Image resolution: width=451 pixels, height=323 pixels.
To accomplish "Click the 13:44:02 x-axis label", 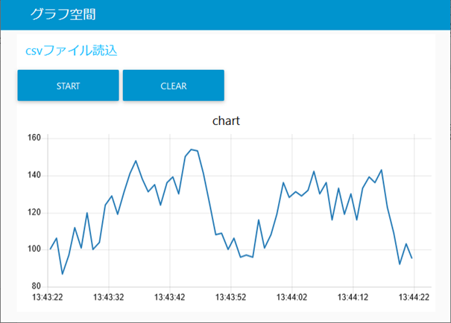I will pyautogui.click(x=292, y=297).
